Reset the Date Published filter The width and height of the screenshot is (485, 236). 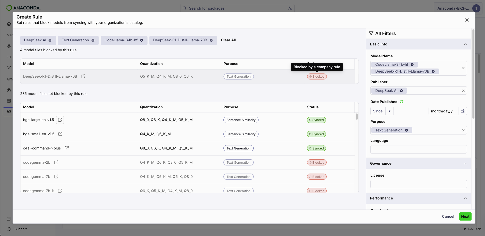402,102
